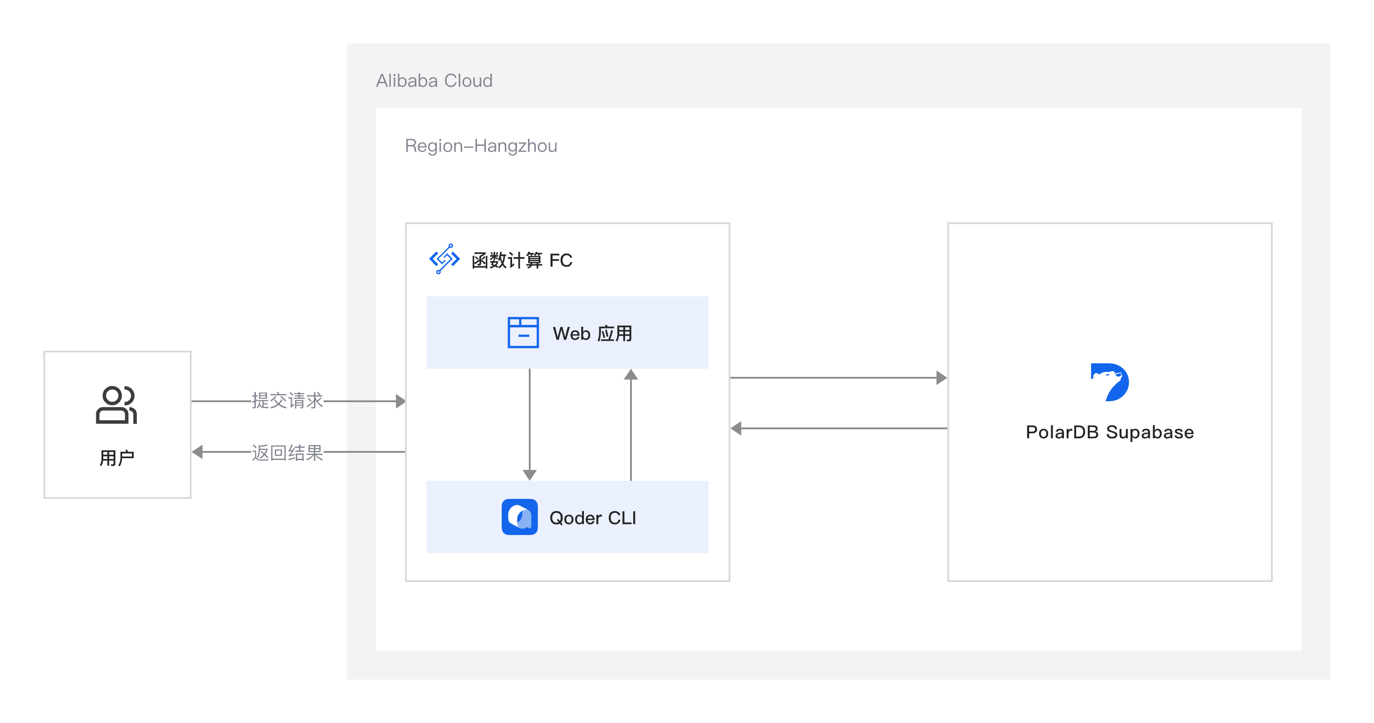Click the PolarDB Supabase text label
This screenshot has height=723, width=1374.
1110,432
